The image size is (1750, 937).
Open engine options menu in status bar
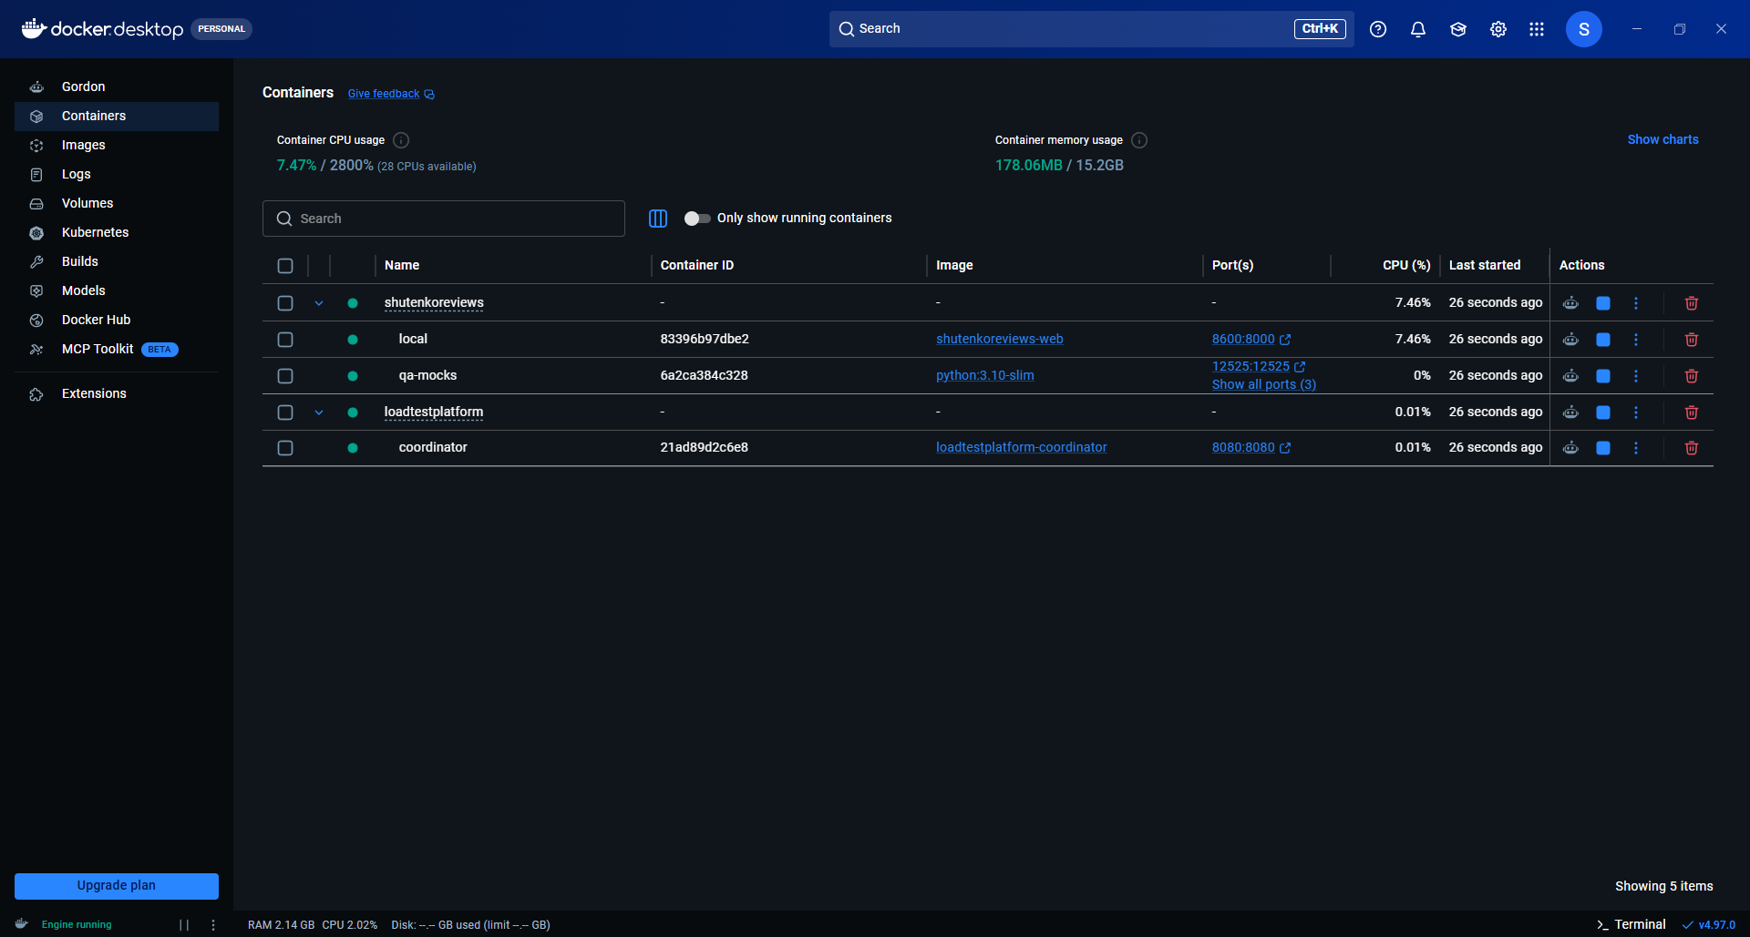213,925
